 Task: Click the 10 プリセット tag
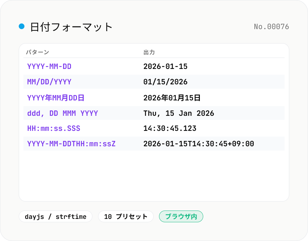coord(126,217)
